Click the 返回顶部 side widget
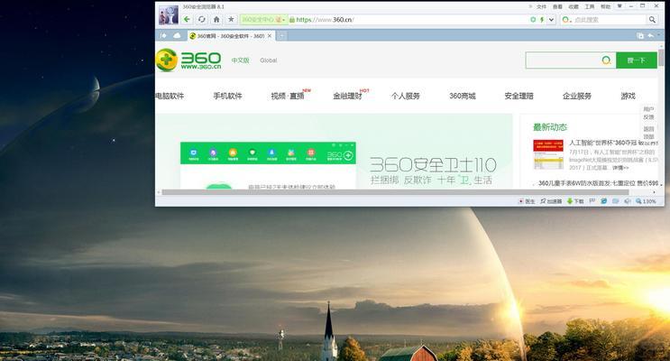670x361 pixels. (x=648, y=133)
